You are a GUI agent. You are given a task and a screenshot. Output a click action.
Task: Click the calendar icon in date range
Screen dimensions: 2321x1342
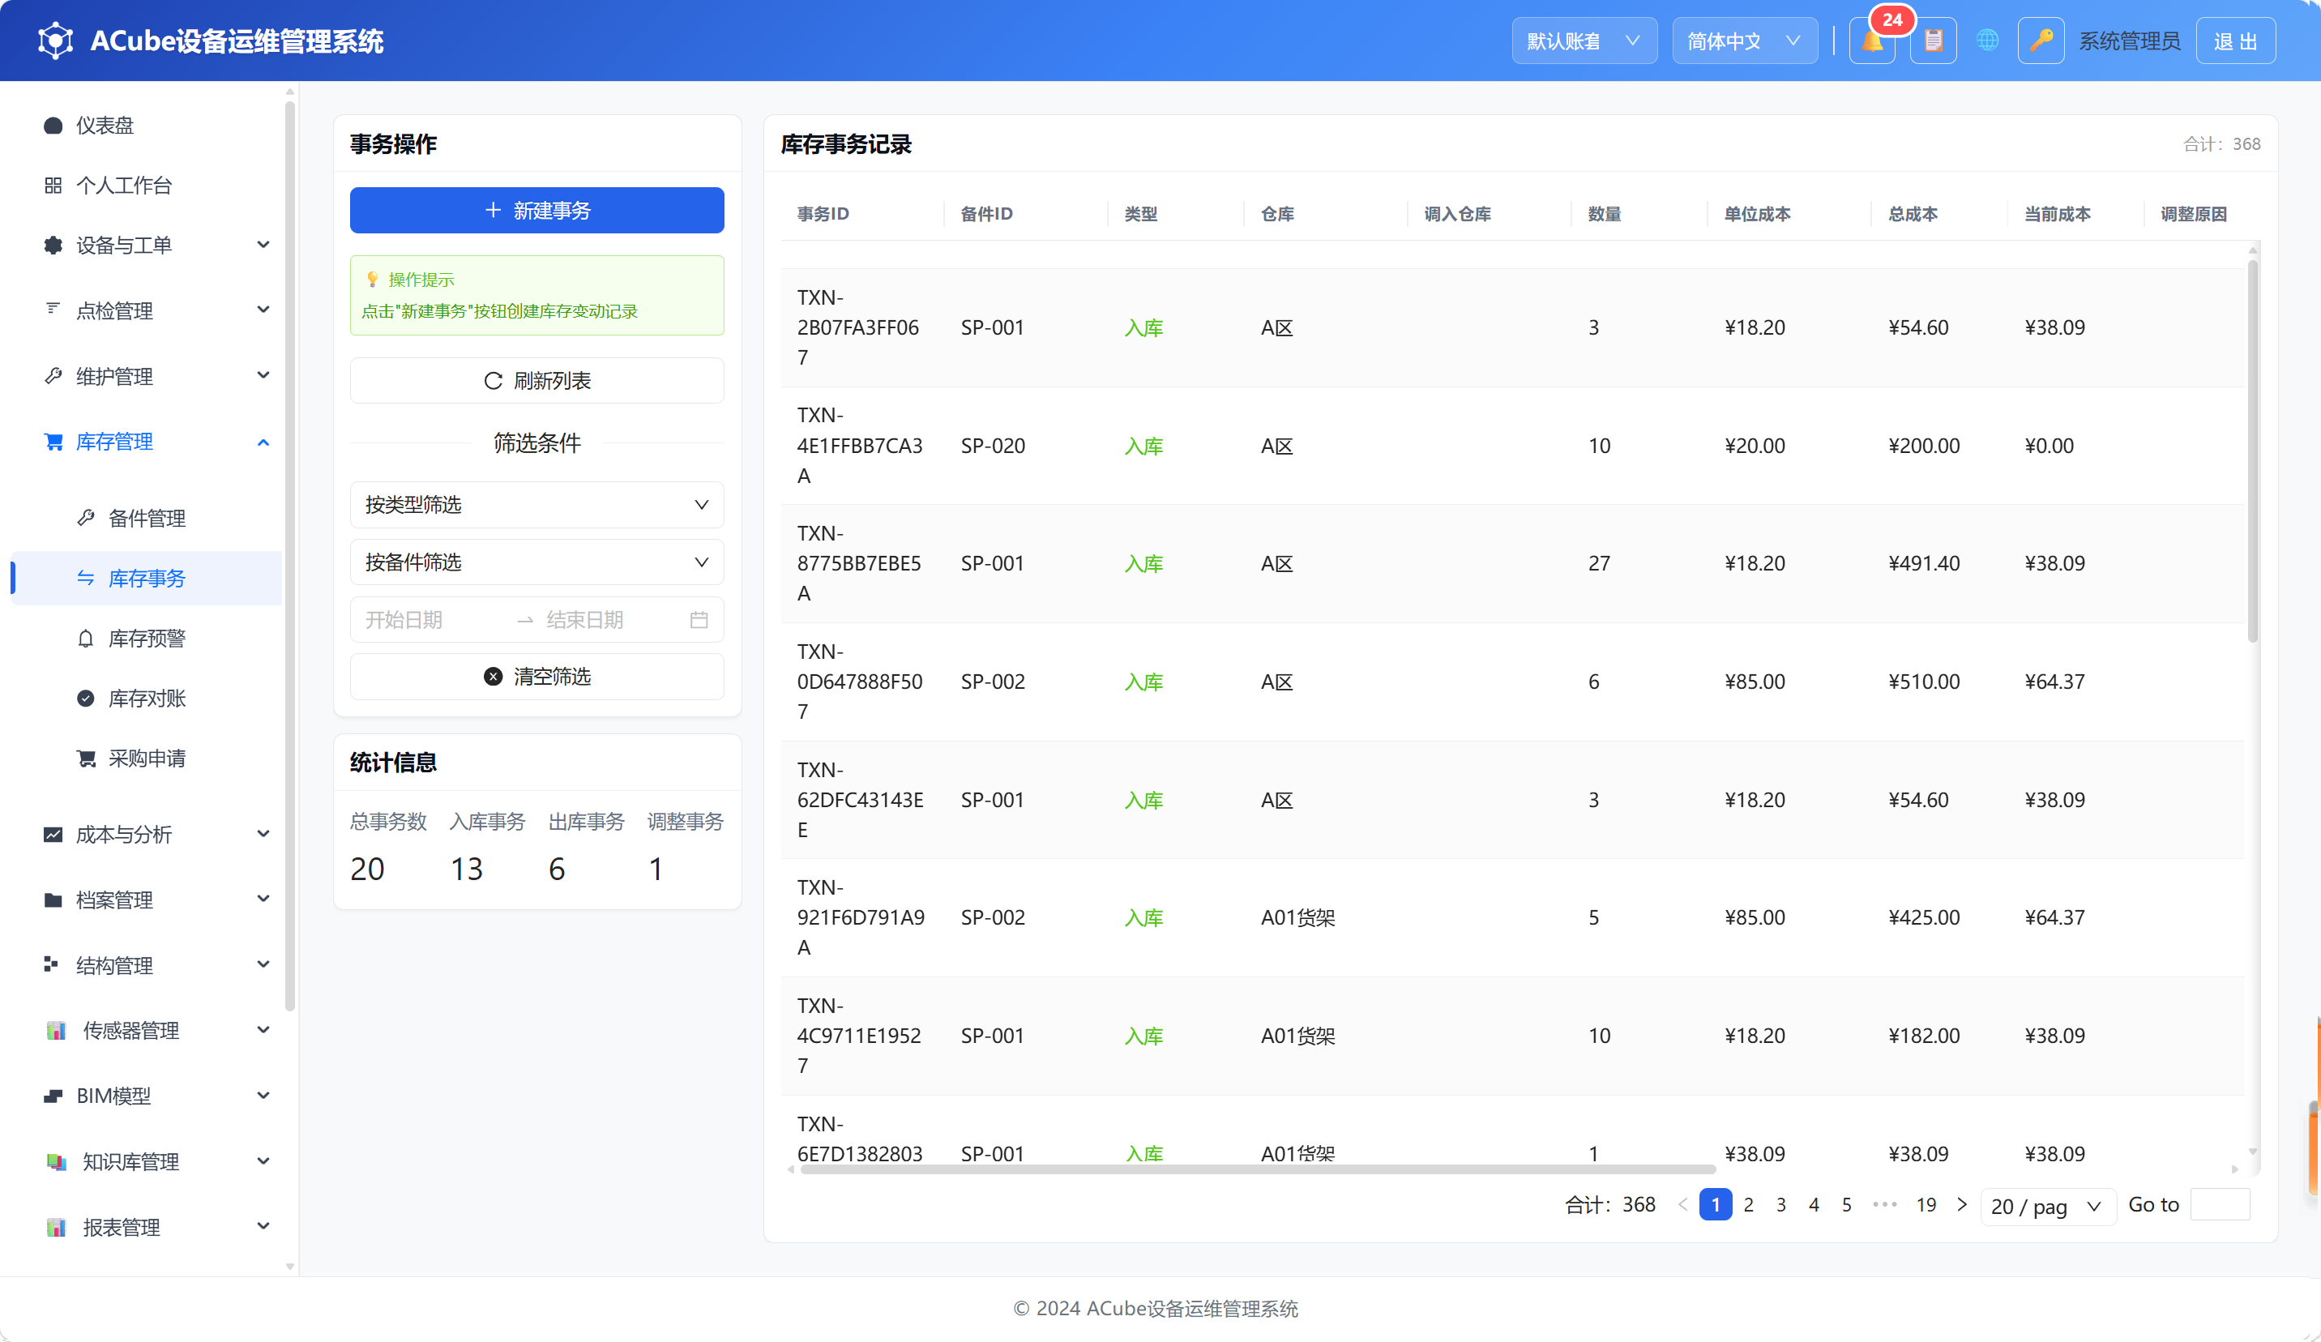699,620
